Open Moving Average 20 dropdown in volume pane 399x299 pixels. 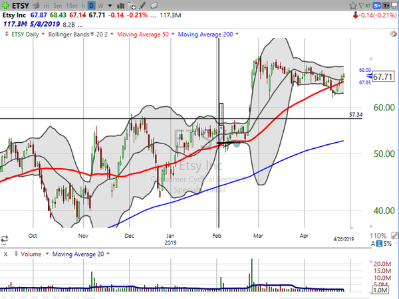[x=108, y=254]
